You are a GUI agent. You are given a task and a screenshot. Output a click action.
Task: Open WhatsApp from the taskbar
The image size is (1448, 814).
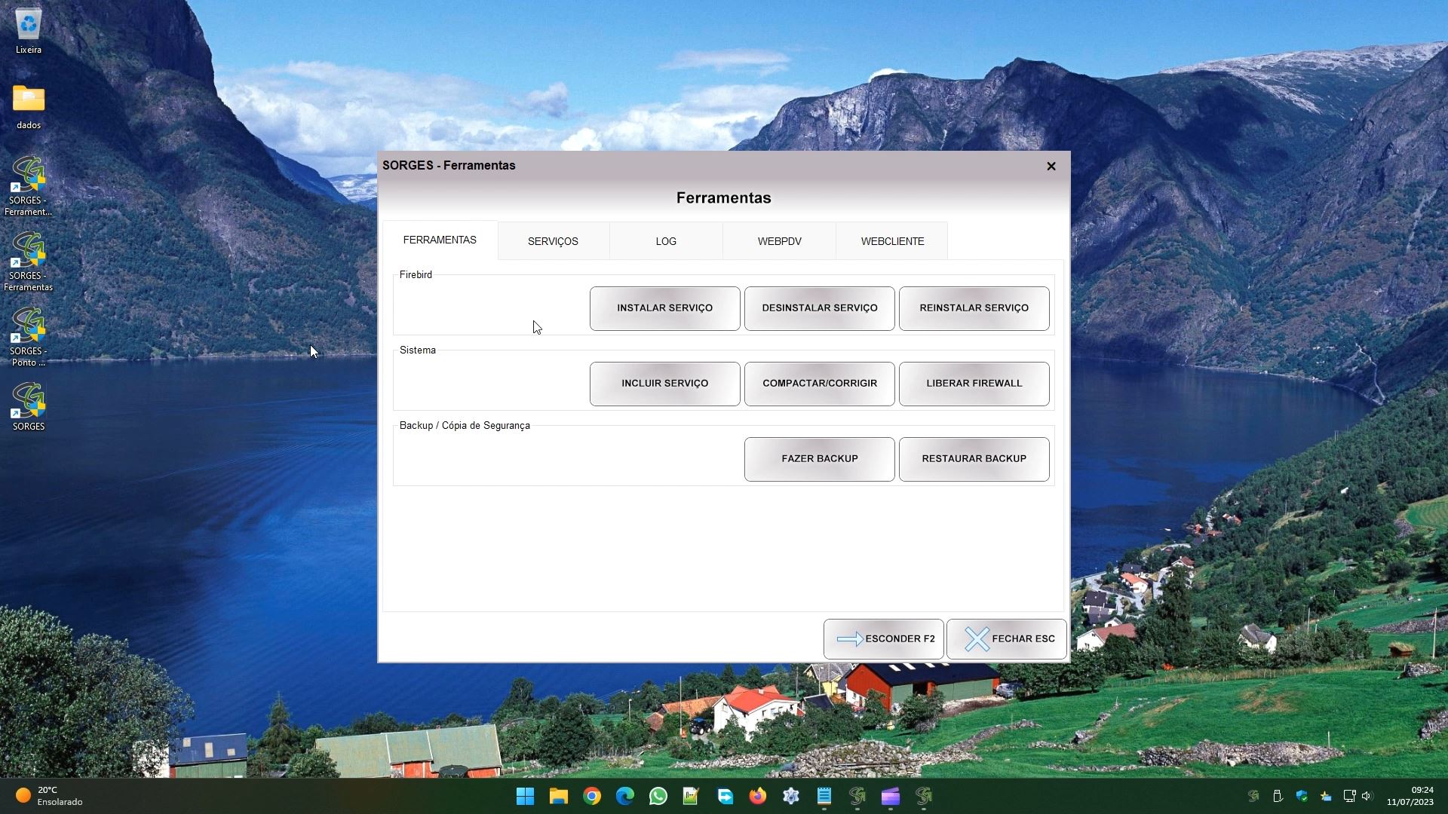(x=658, y=796)
